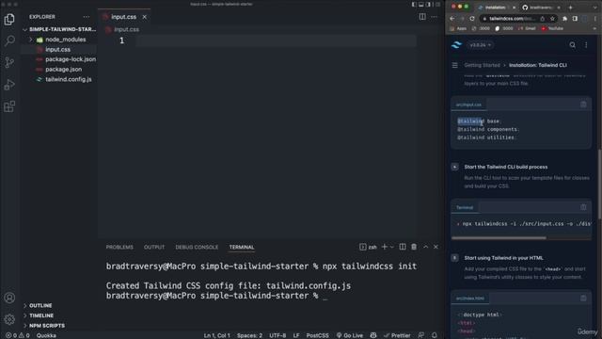
Task: Split the editor to the right
Action: (422, 17)
